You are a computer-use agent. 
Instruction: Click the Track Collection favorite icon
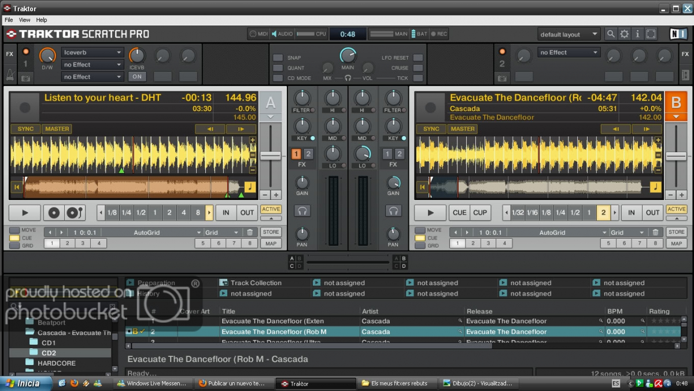tap(224, 283)
